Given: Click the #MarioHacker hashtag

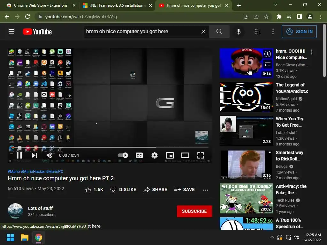Looking at the screenshot, I should (33, 171).
